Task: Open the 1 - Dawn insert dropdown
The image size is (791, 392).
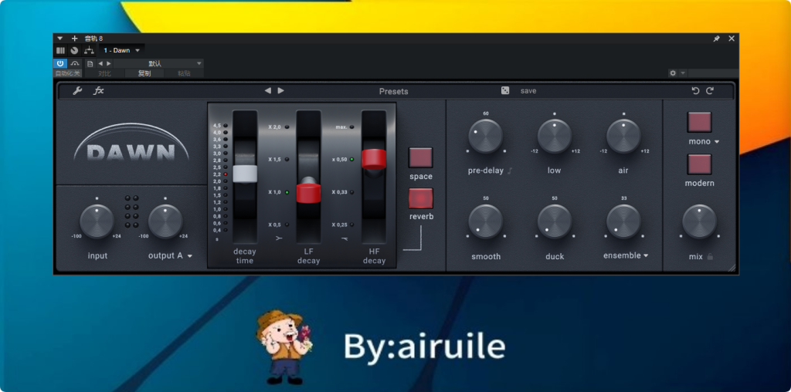Action: pos(121,50)
